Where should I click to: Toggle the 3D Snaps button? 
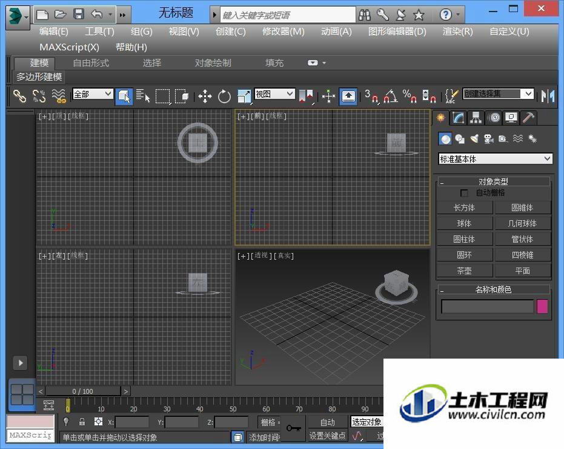pyautogui.click(x=371, y=96)
